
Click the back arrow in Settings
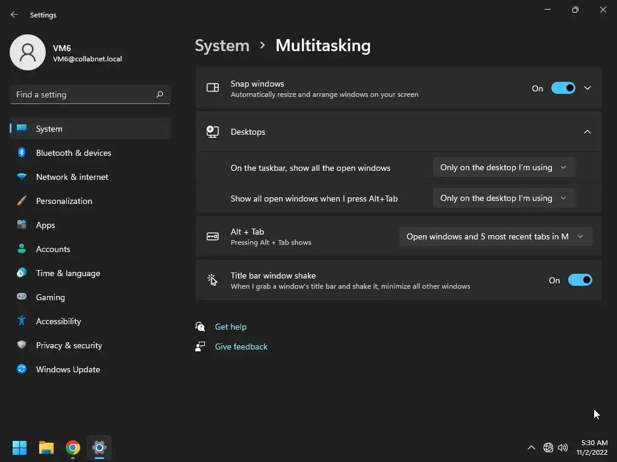coord(14,15)
